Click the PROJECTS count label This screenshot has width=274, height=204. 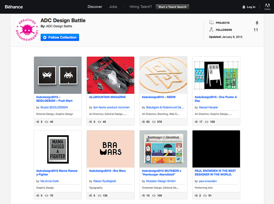coord(222,23)
